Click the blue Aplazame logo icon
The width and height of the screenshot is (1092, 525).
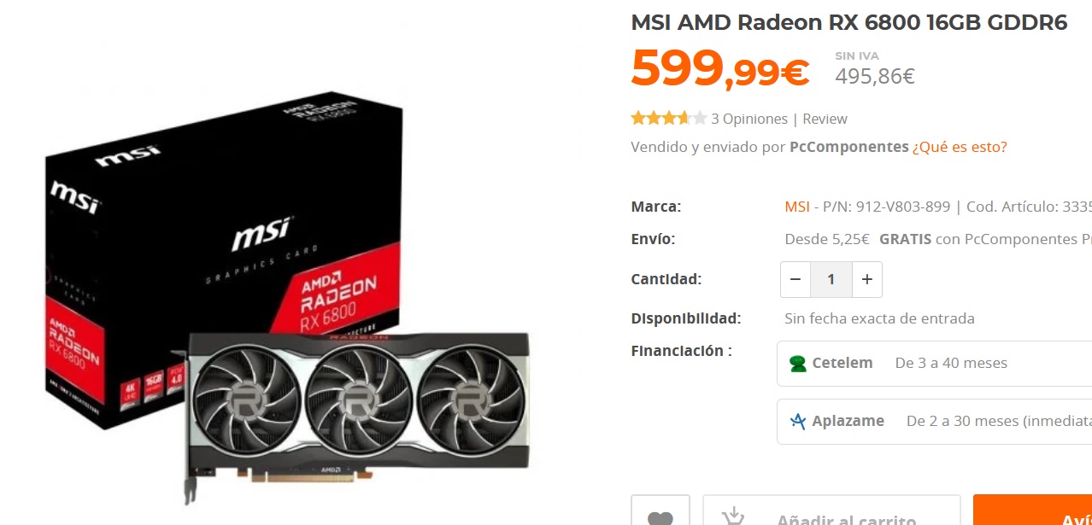(x=798, y=421)
